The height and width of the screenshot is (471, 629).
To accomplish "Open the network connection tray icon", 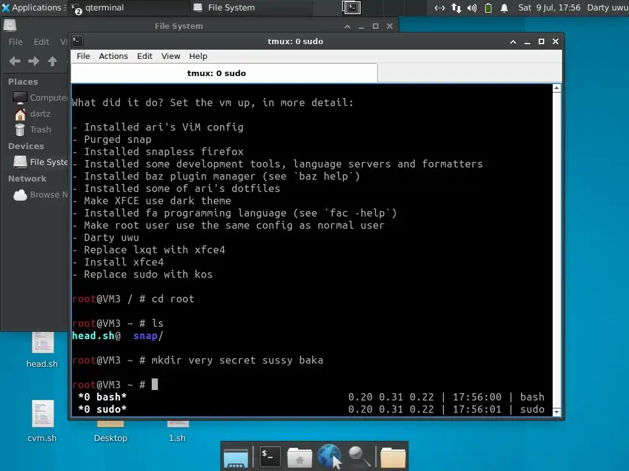I will pyautogui.click(x=440, y=7).
